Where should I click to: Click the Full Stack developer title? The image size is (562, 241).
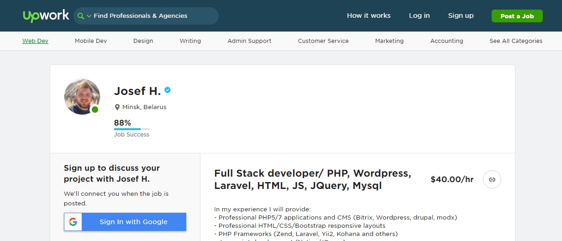pyautogui.click(x=313, y=179)
